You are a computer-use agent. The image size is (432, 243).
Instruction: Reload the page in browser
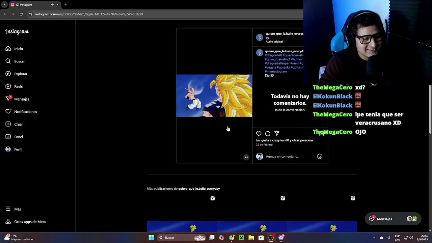coord(21,14)
